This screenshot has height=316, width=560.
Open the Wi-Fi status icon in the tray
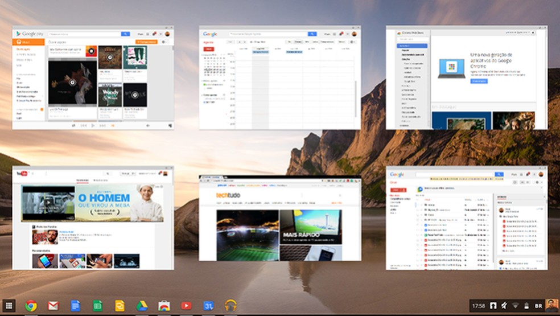(515, 306)
